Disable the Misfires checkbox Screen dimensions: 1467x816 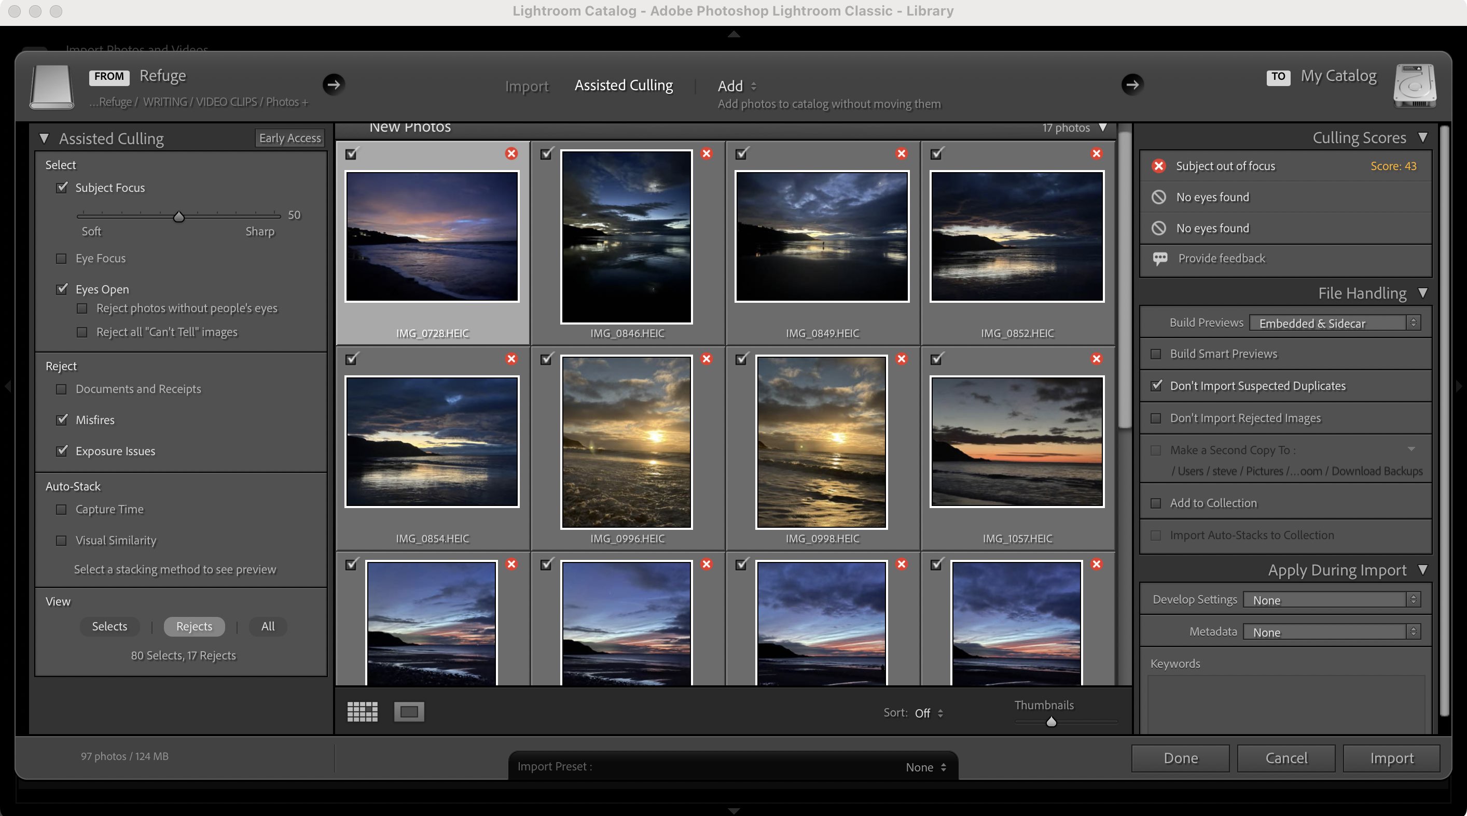62,420
